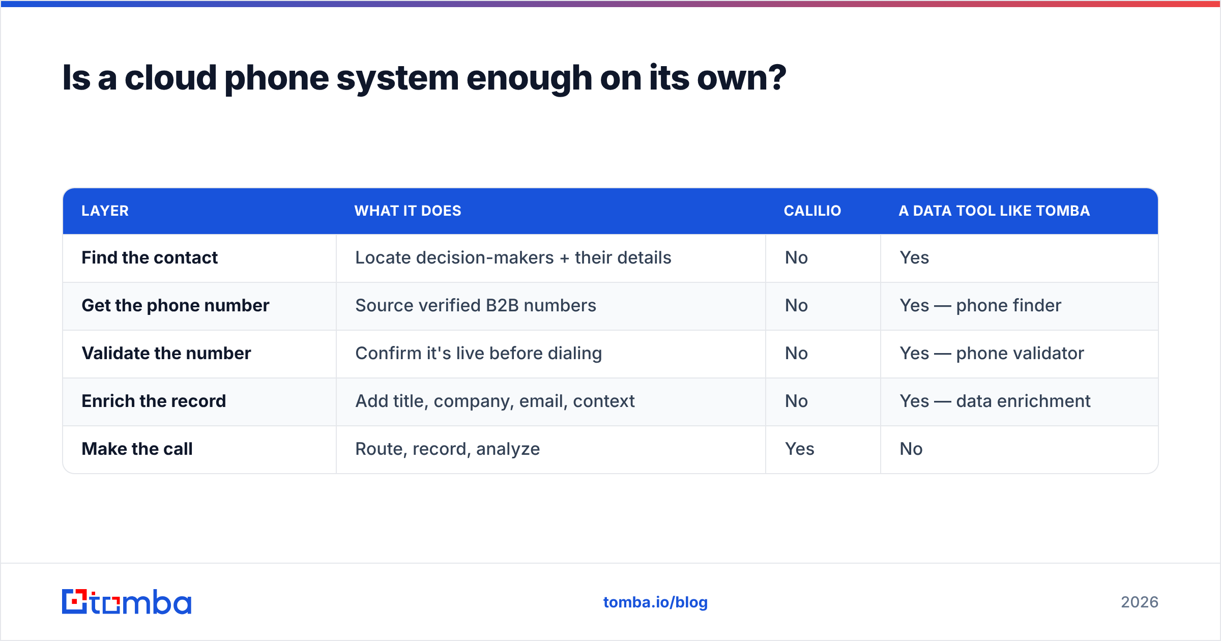This screenshot has height=641, width=1221.
Task: Select the 'Validate the number' row label
Action: tap(166, 353)
